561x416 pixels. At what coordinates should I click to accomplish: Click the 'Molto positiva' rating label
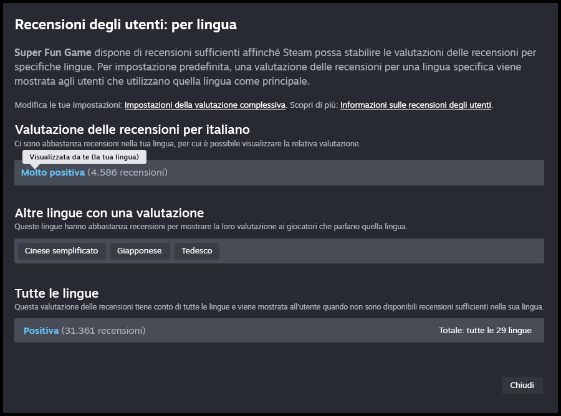tap(53, 173)
